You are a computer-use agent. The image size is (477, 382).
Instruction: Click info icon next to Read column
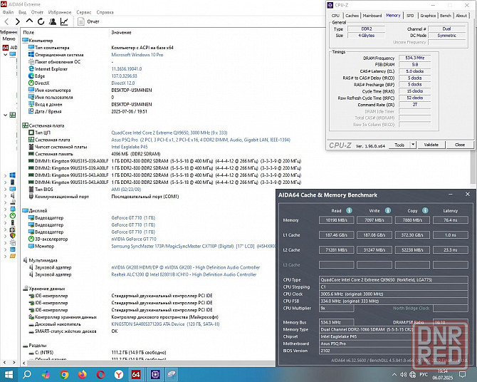point(350,210)
